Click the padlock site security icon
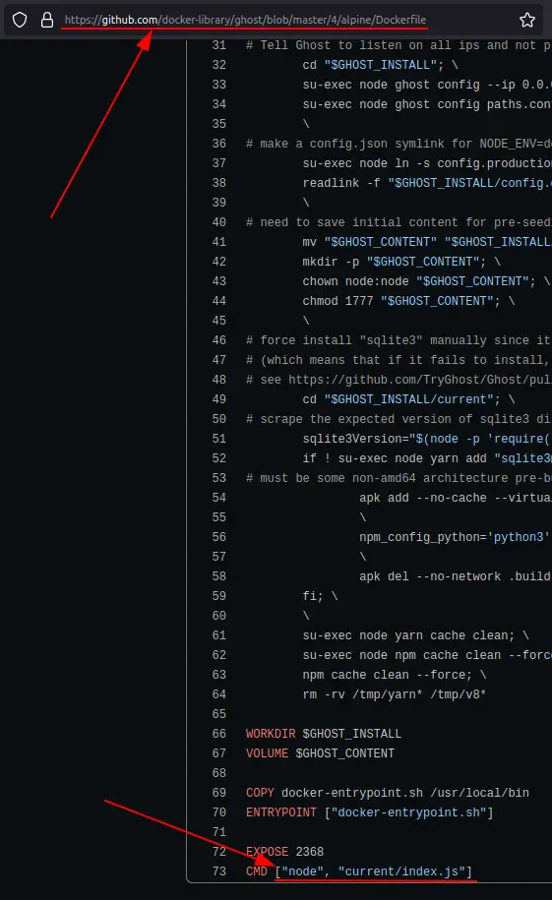552x900 pixels. 47,20
